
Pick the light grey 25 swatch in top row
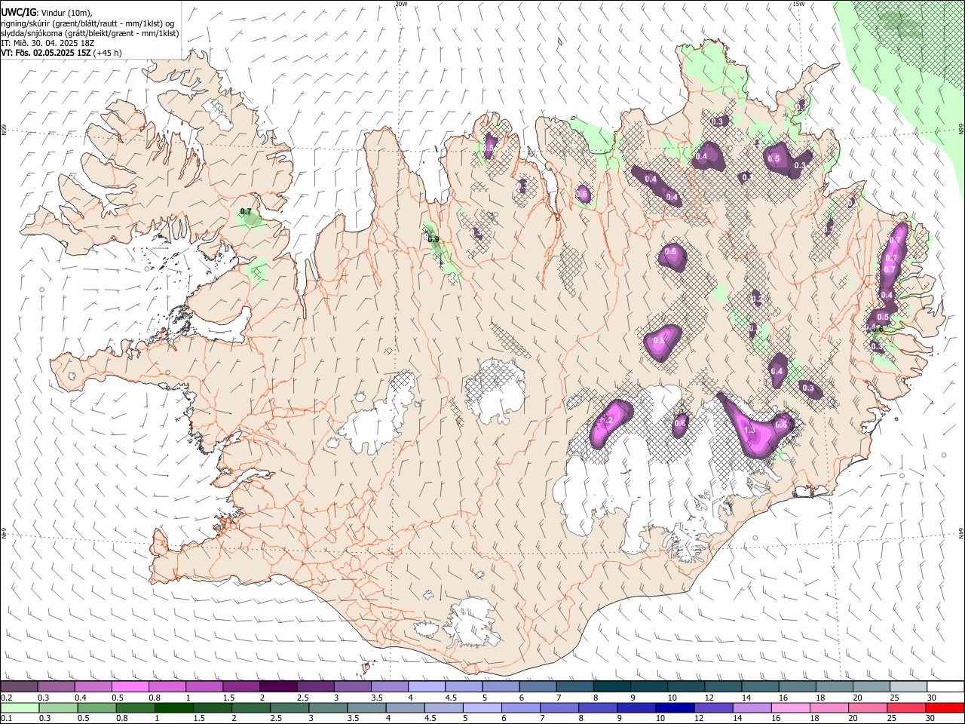(908, 686)
